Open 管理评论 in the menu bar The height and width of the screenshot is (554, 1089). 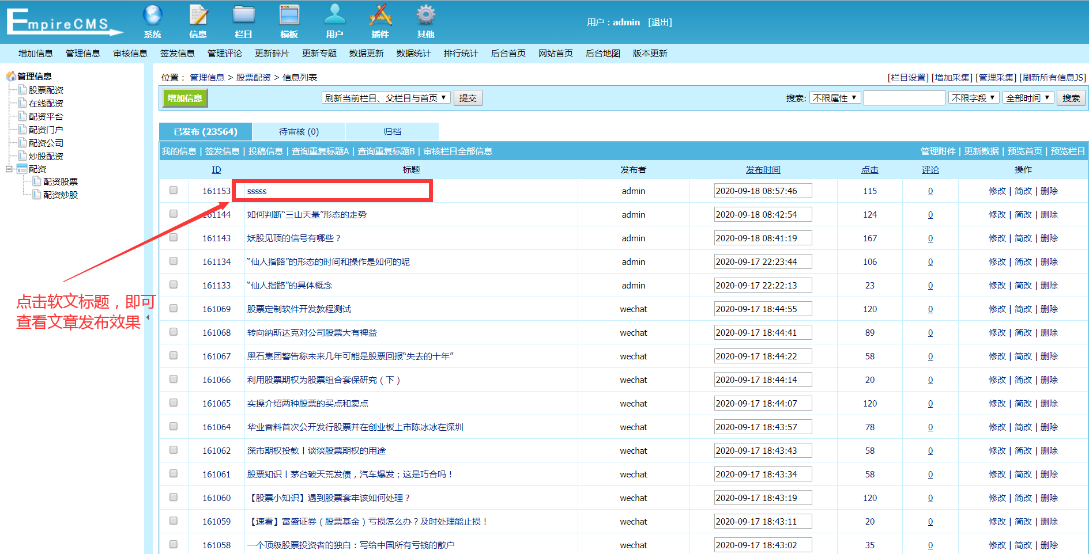225,54
